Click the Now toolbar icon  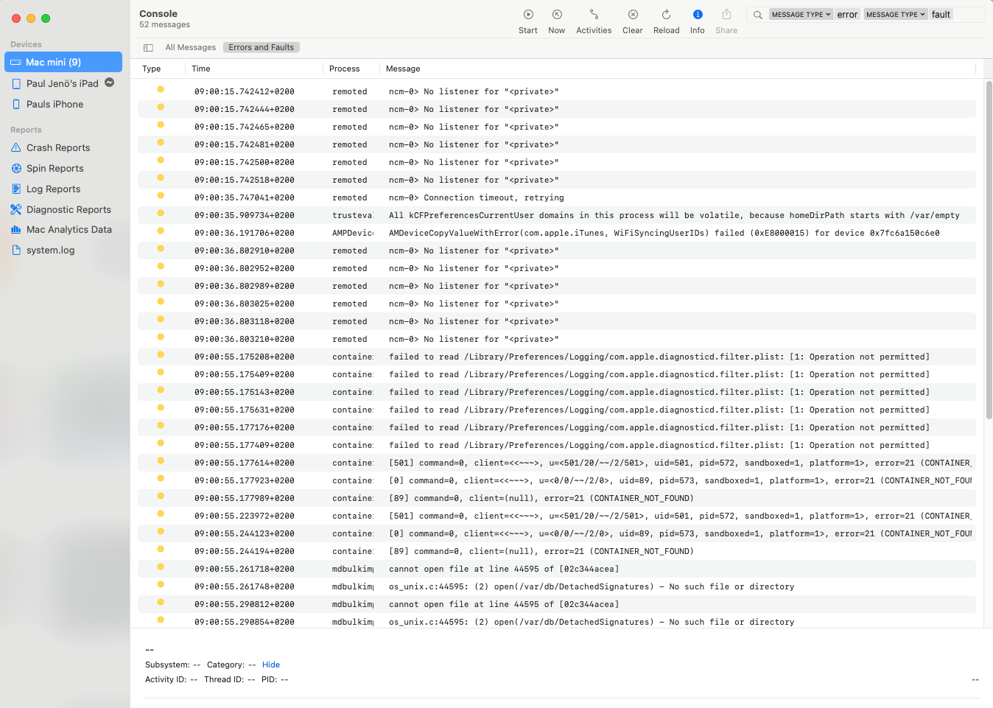557,15
